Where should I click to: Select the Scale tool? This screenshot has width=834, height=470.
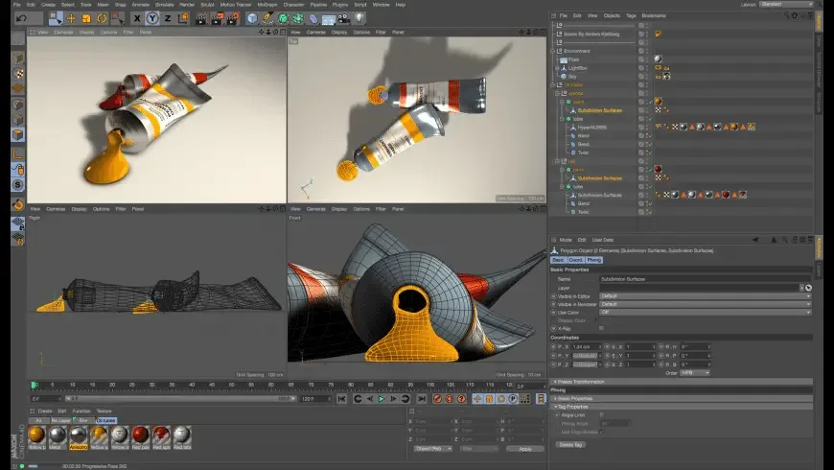tap(86, 18)
